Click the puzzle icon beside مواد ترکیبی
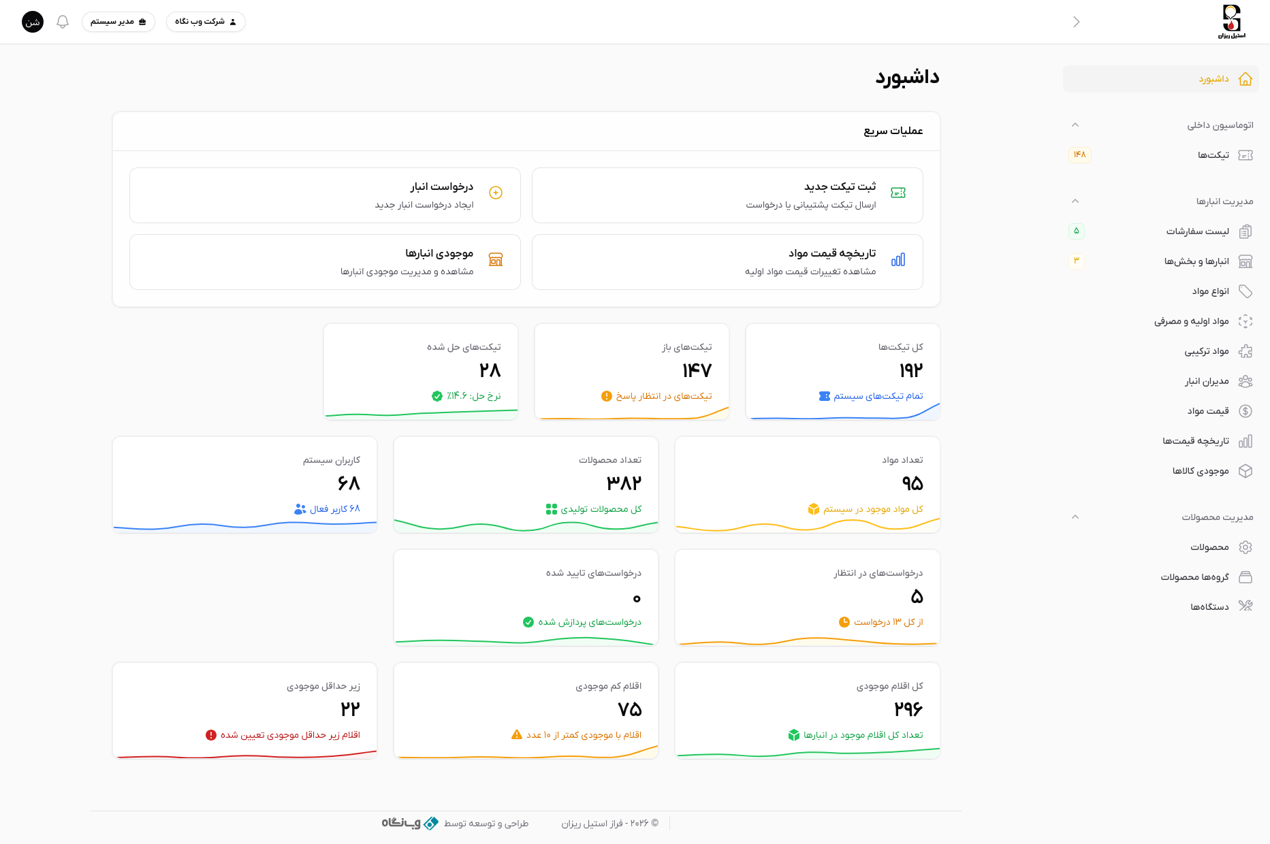Image resolution: width=1270 pixels, height=844 pixels. click(1245, 351)
